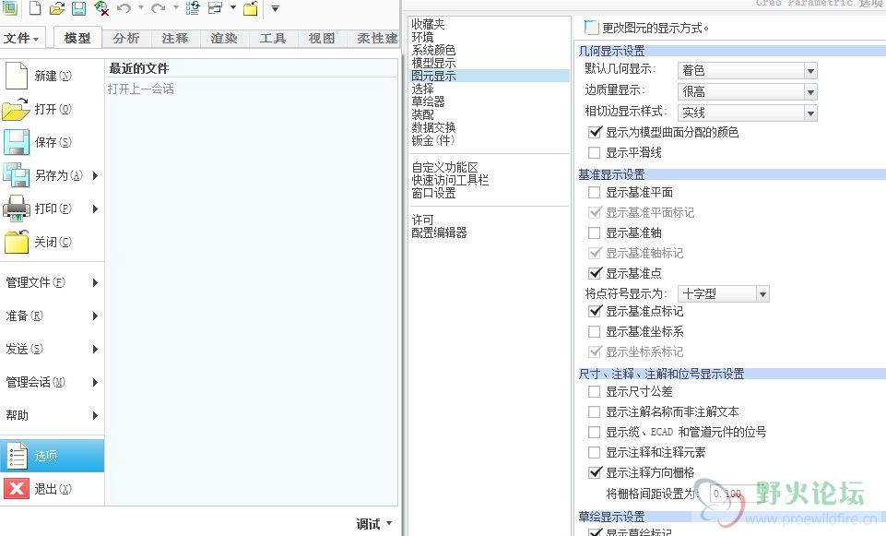Select 模型显示 in options category list
This screenshot has width=886, height=536.
(433, 63)
